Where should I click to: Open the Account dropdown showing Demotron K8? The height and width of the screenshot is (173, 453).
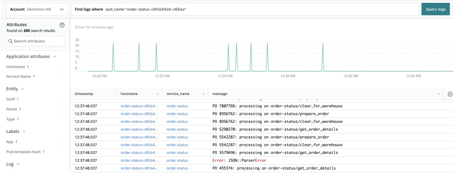(x=37, y=9)
